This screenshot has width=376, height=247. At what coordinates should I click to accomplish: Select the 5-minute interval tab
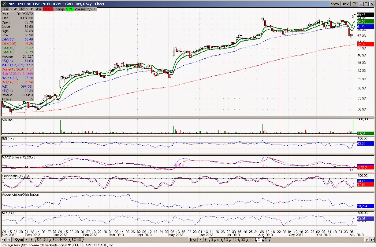click(x=218, y=240)
